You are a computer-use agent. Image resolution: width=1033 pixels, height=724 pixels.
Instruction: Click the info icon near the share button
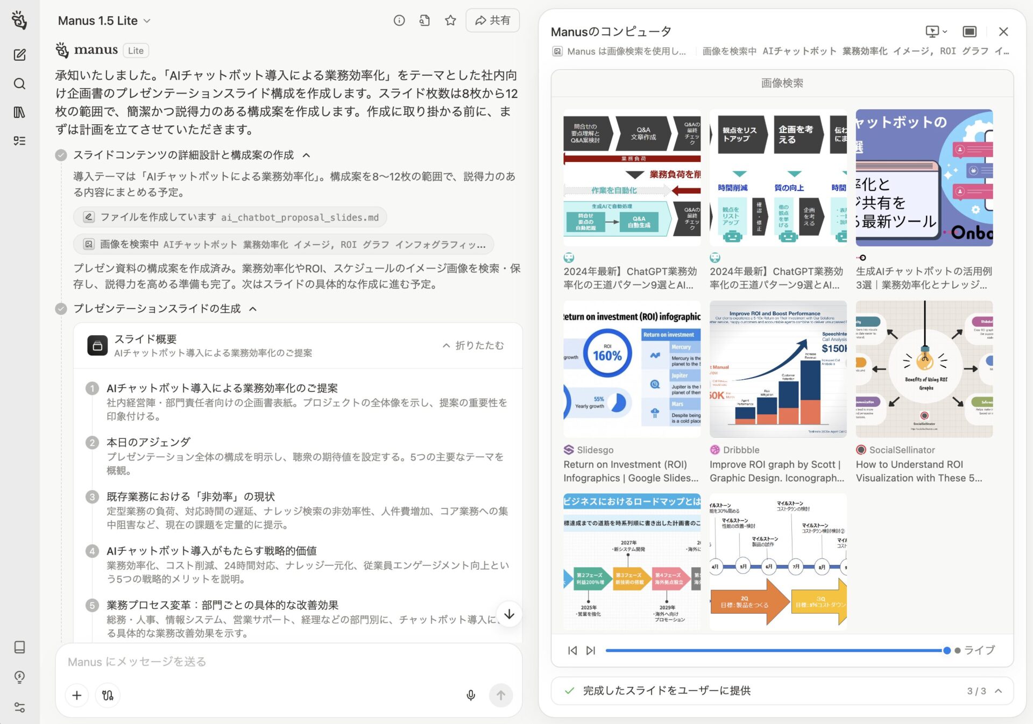pos(399,20)
